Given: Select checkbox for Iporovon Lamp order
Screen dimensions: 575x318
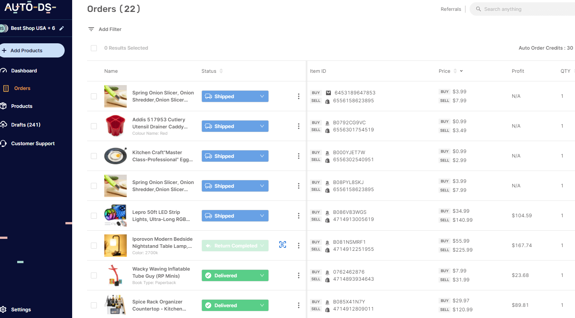Looking at the screenshot, I should pyautogui.click(x=94, y=246).
